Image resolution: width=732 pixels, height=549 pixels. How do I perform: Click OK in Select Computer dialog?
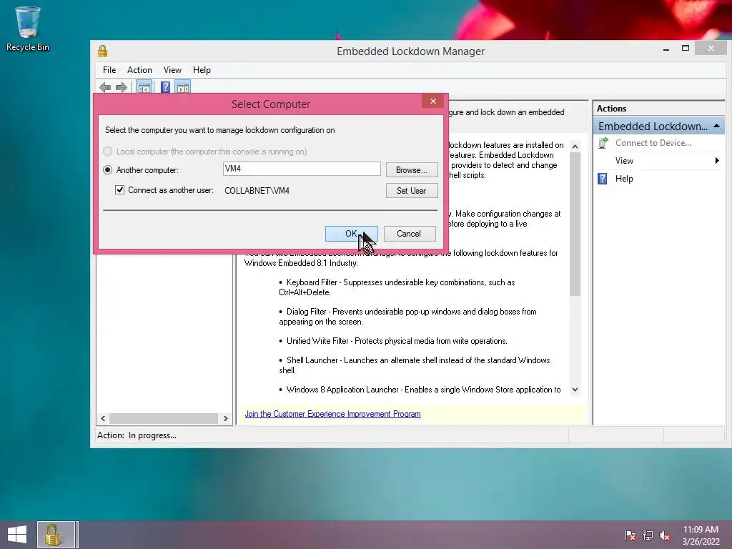click(352, 234)
